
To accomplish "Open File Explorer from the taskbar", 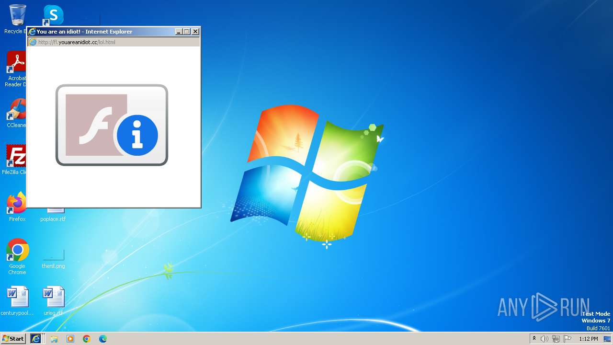I will tap(54, 339).
